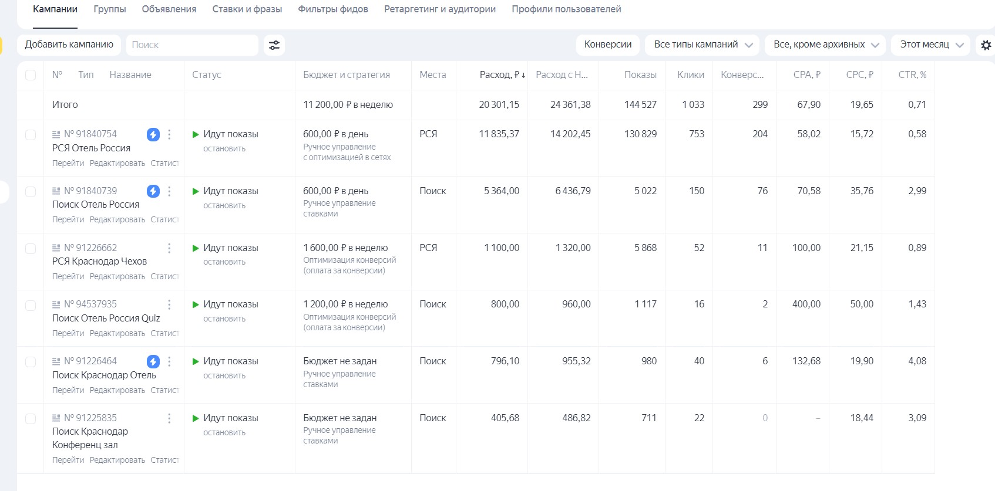Viewport: 995px width, 491px height.
Task: Expand the Все типы кампаний dropdown
Action: [702, 45]
